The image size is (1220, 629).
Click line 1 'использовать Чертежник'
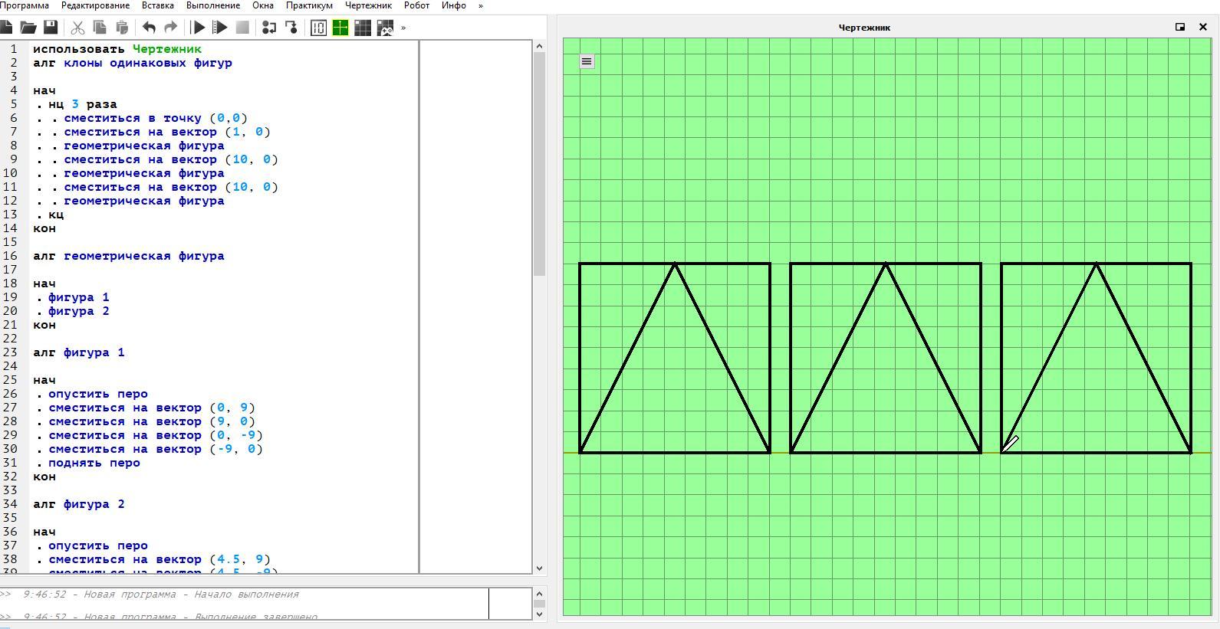[x=117, y=49]
